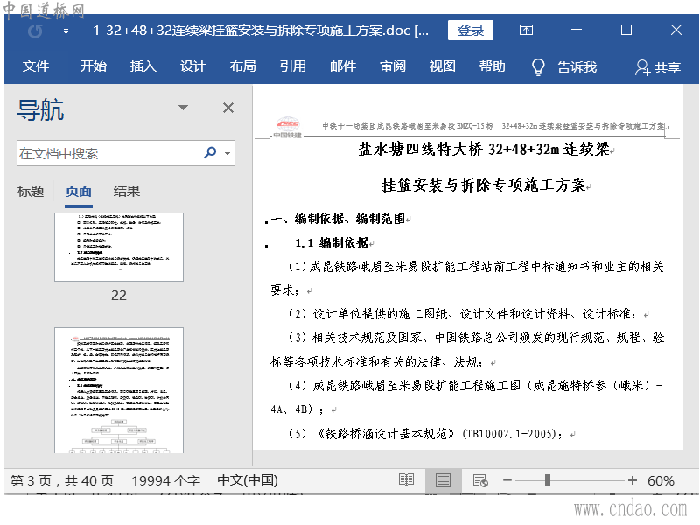Screen dimensions: 700x525
Task: Open the navigation pane options dropdown arrow
Action: point(183,108)
